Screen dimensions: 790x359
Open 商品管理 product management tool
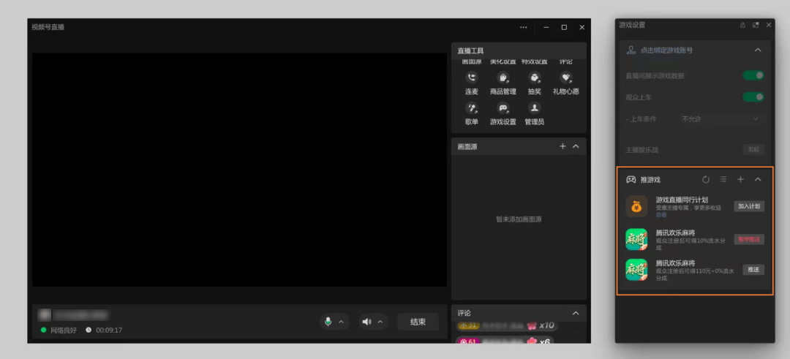coord(503,79)
